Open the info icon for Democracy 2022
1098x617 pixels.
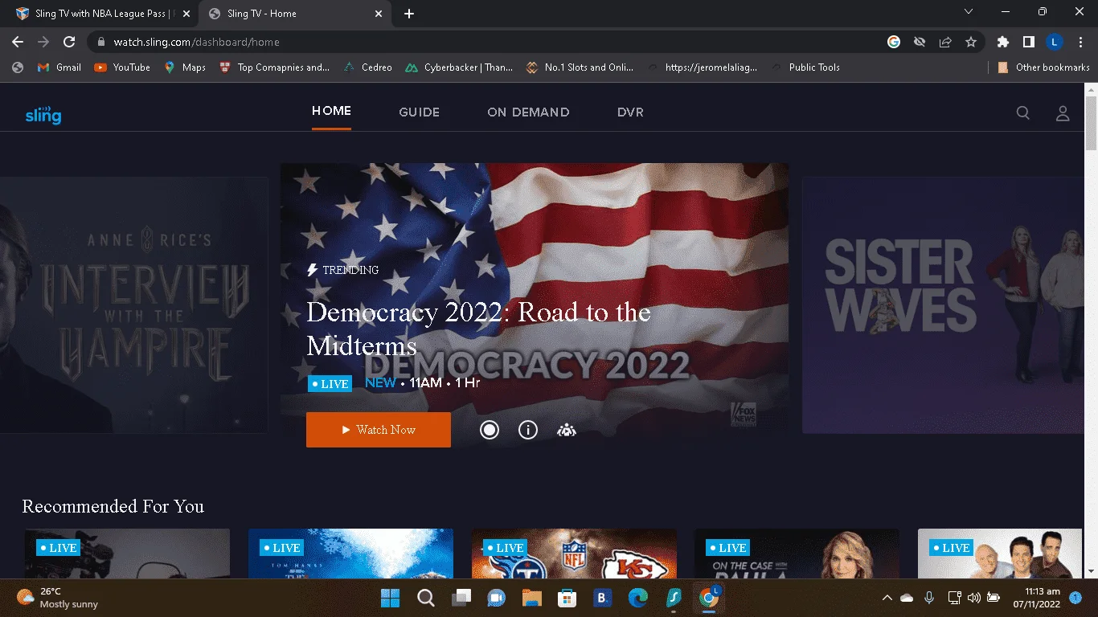(527, 430)
